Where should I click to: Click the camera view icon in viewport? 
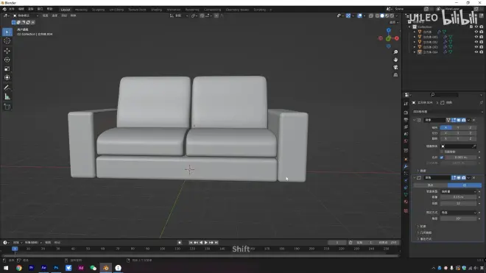click(395, 67)
